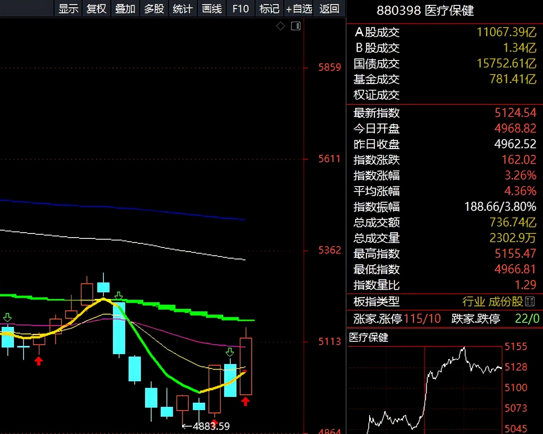Activate the 画线 drawing tool
543x434 pixels.
212,9
